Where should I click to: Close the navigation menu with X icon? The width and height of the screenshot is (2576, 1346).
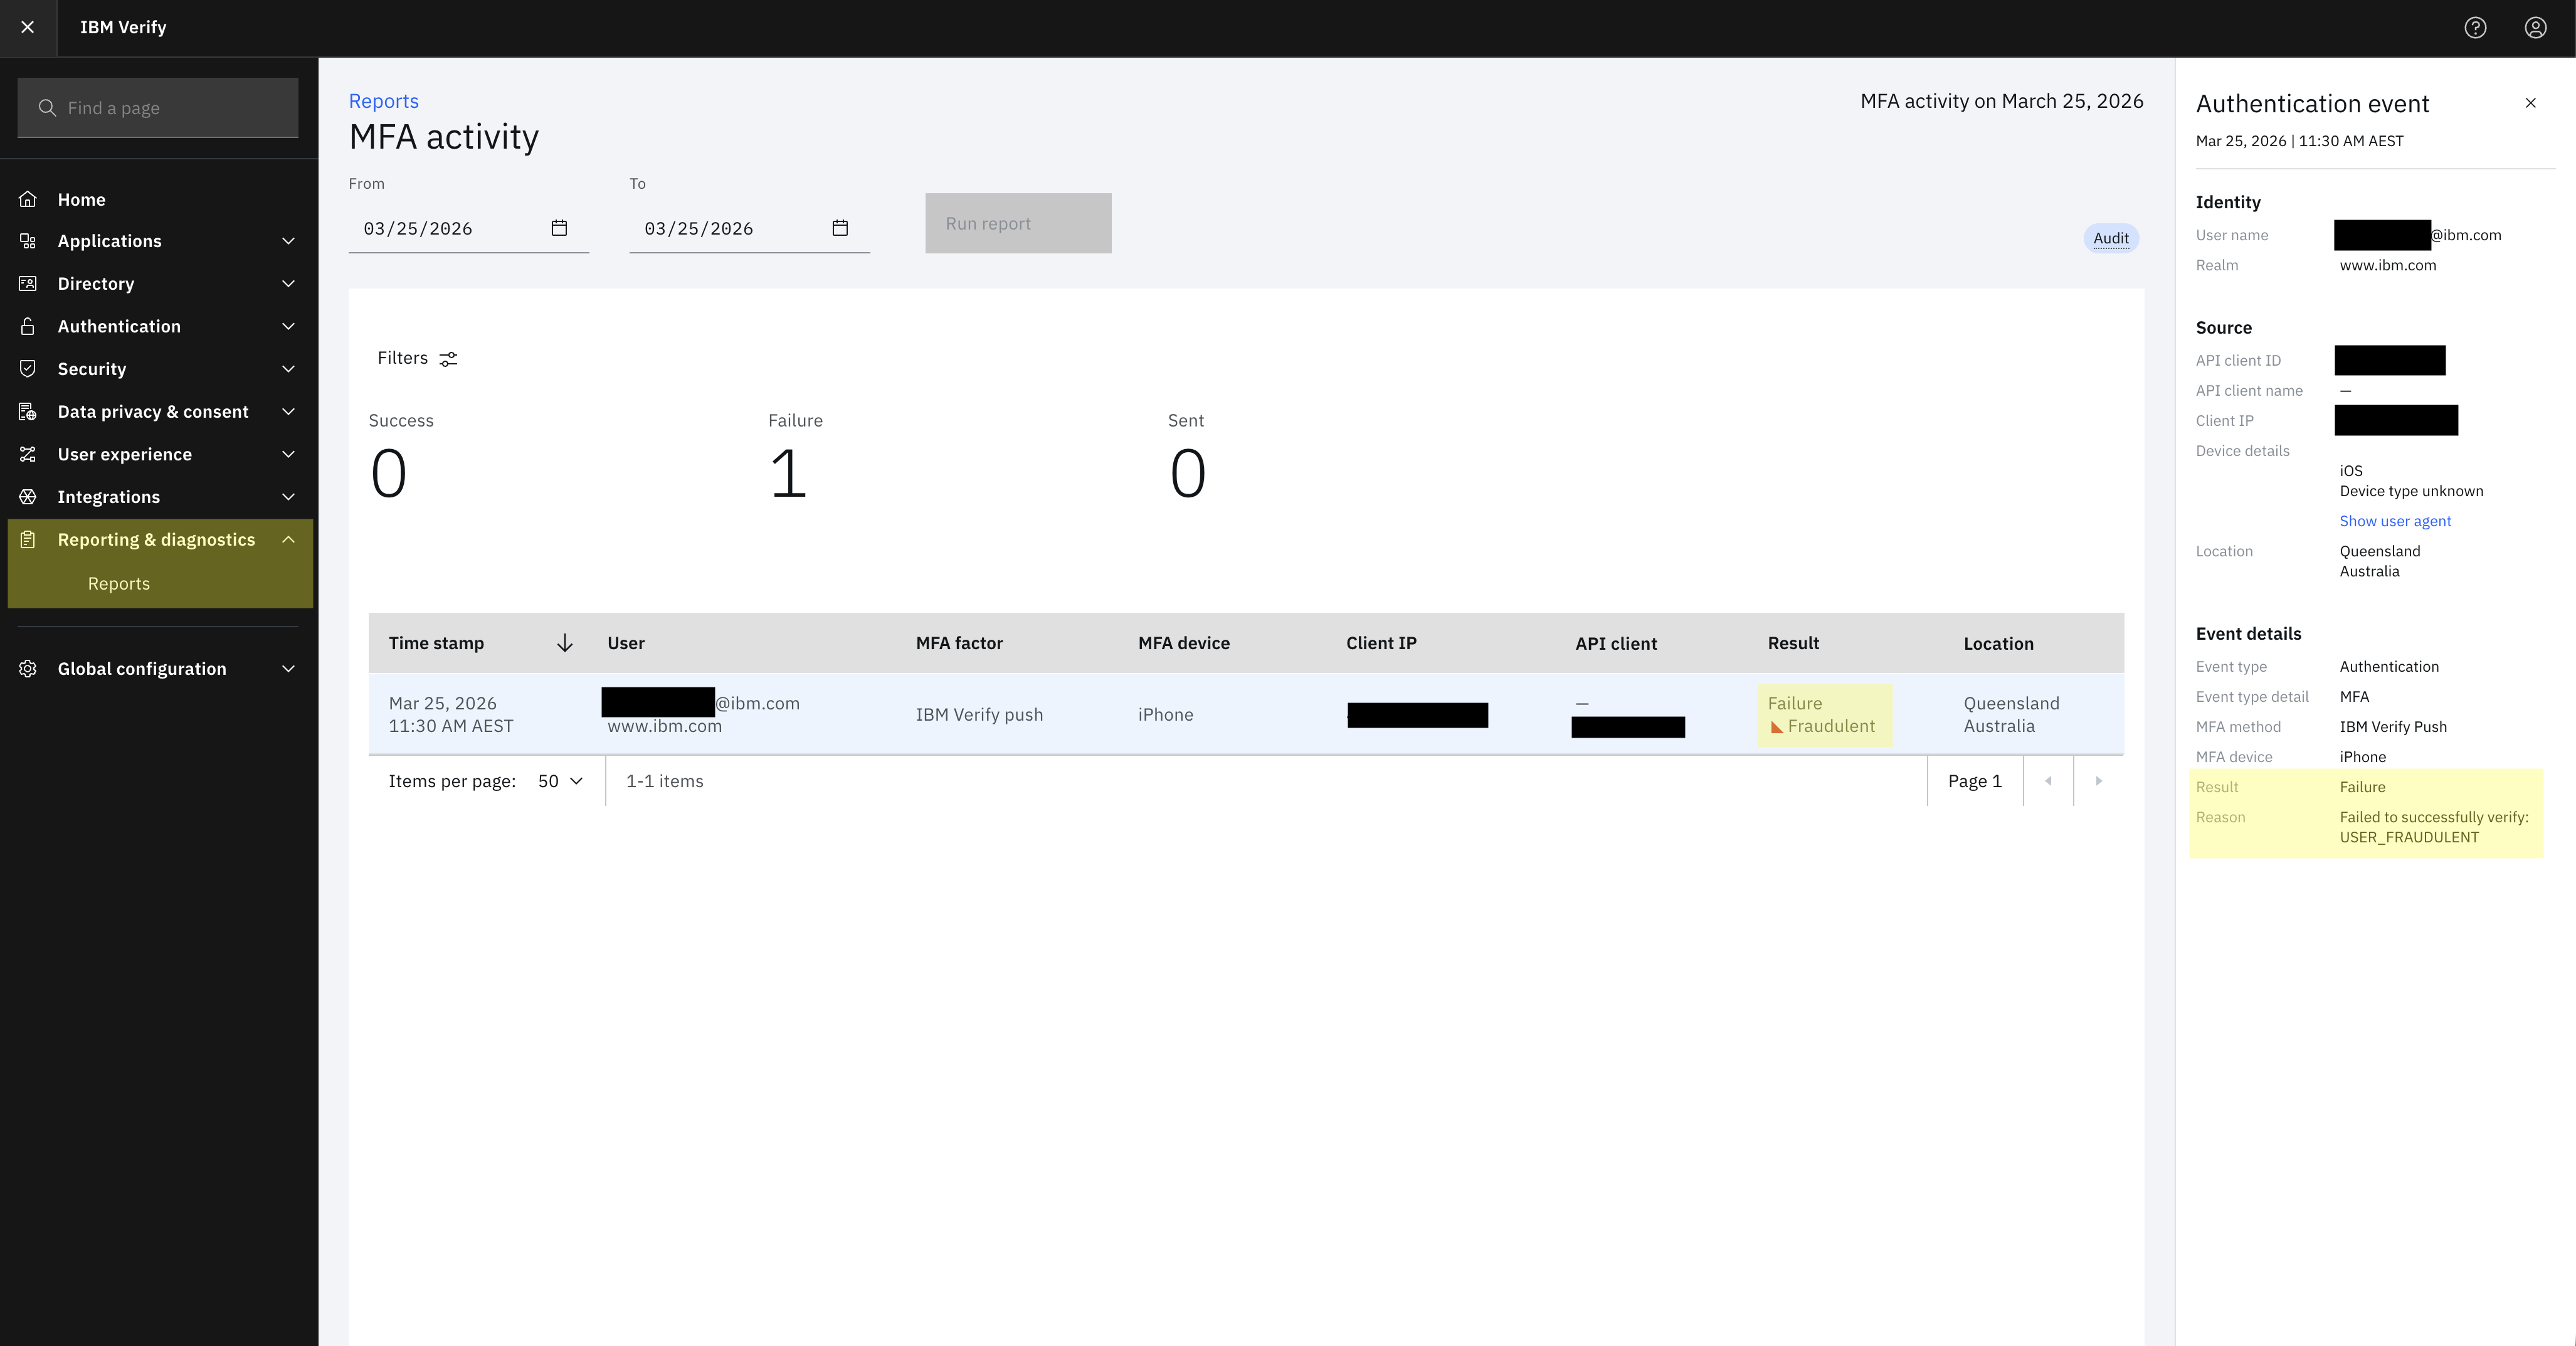click(x=28, y=27)
